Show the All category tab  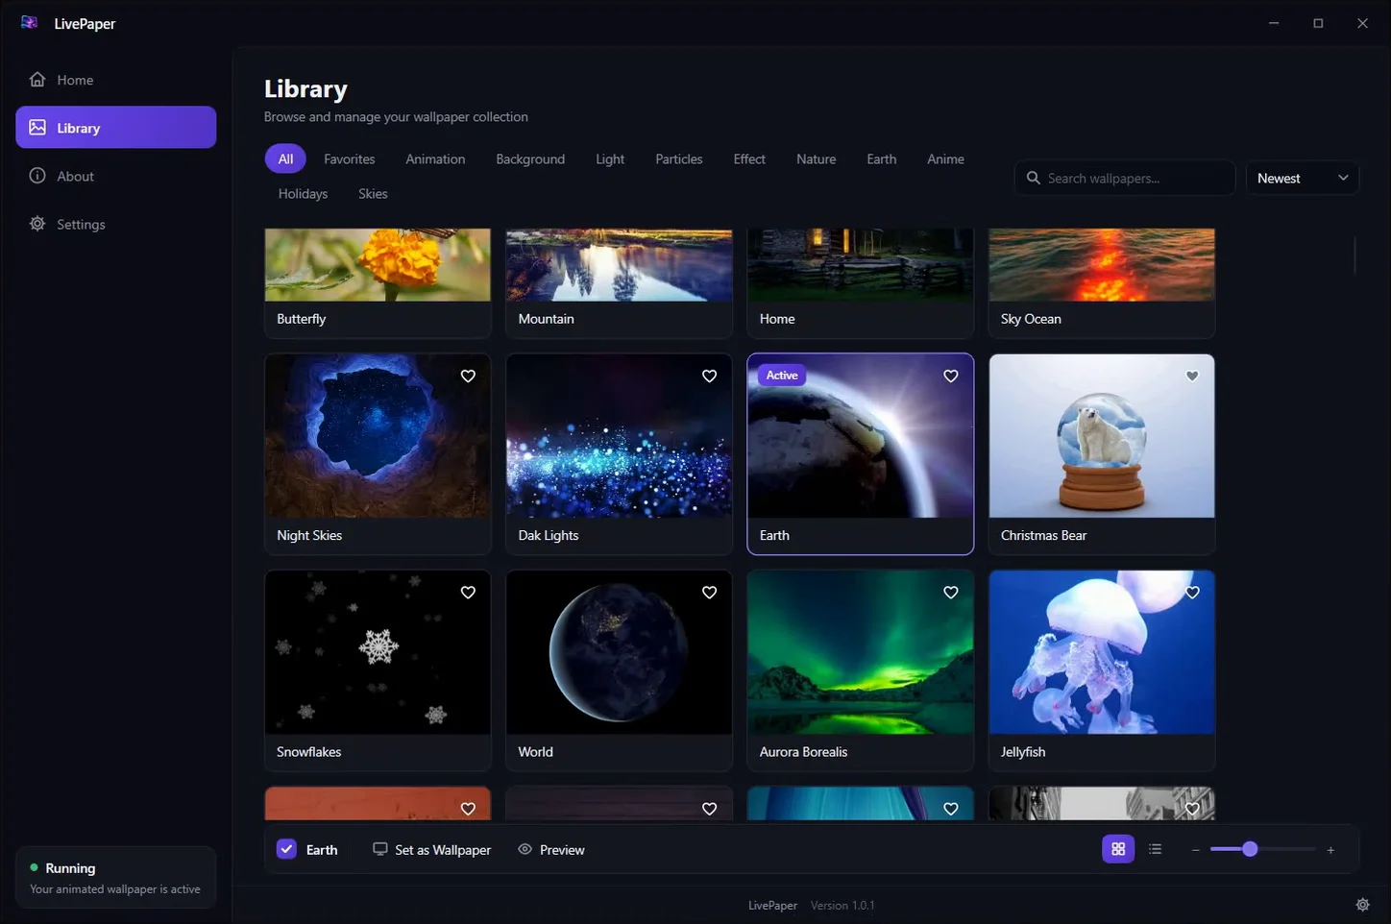285,158
